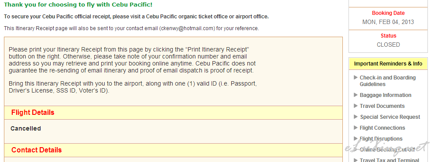Click arrow icon beside Flight Connections
The height and width of the screenshot is (162, 434).
tap(356, 128)
